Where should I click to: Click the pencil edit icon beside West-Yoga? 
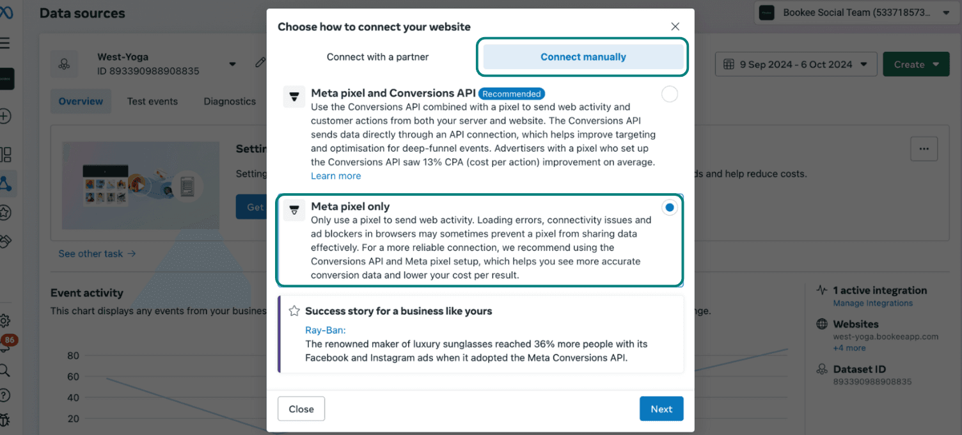pos(260,63)
